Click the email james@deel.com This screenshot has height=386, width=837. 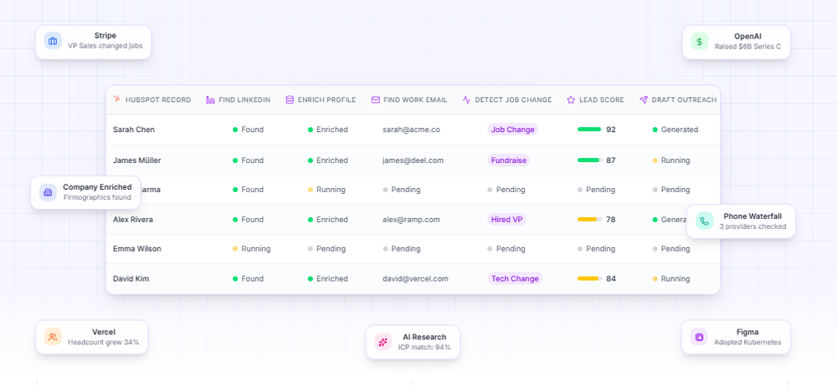pyautogui.click(x=413, y=160)
